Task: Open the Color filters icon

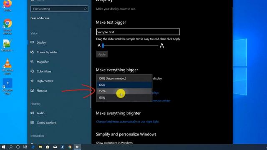Action: (32, 71)
